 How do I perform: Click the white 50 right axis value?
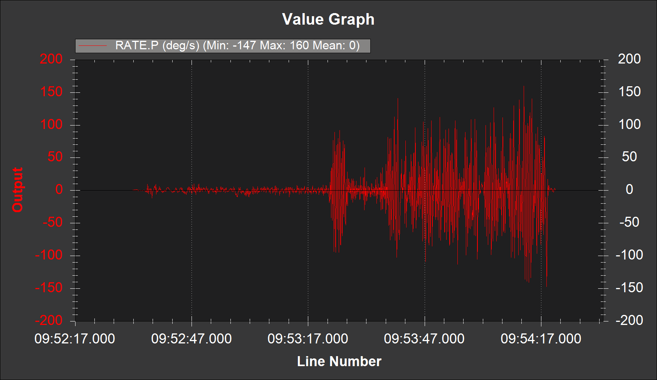tap(629, 157)
